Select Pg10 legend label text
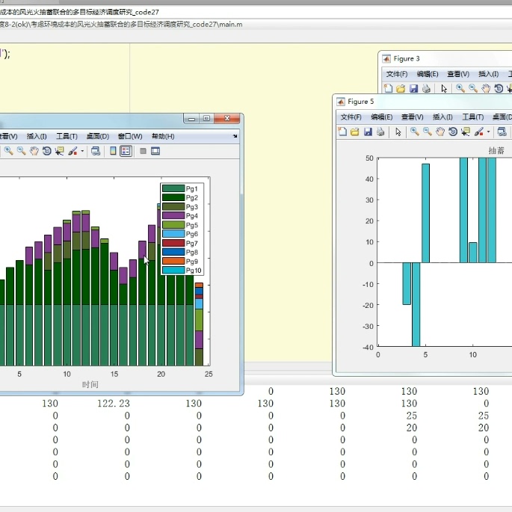The width and height of the screenshot is (512, 512). point(194,271)
